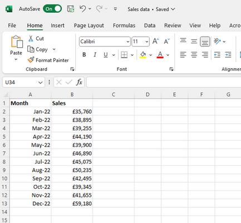
Task: Click the Increase Font Size icon
Action: click(x=155, y=41)
